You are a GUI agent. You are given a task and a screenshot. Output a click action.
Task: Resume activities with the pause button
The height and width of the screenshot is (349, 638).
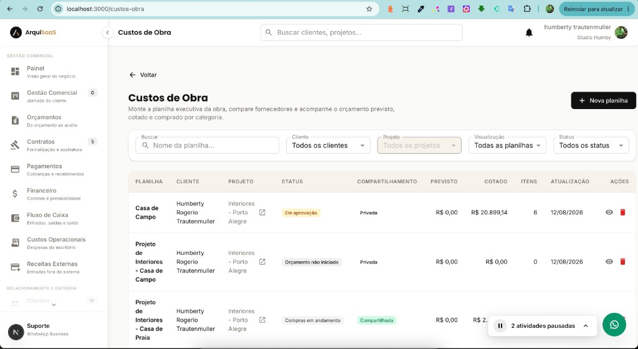[500, 326]
